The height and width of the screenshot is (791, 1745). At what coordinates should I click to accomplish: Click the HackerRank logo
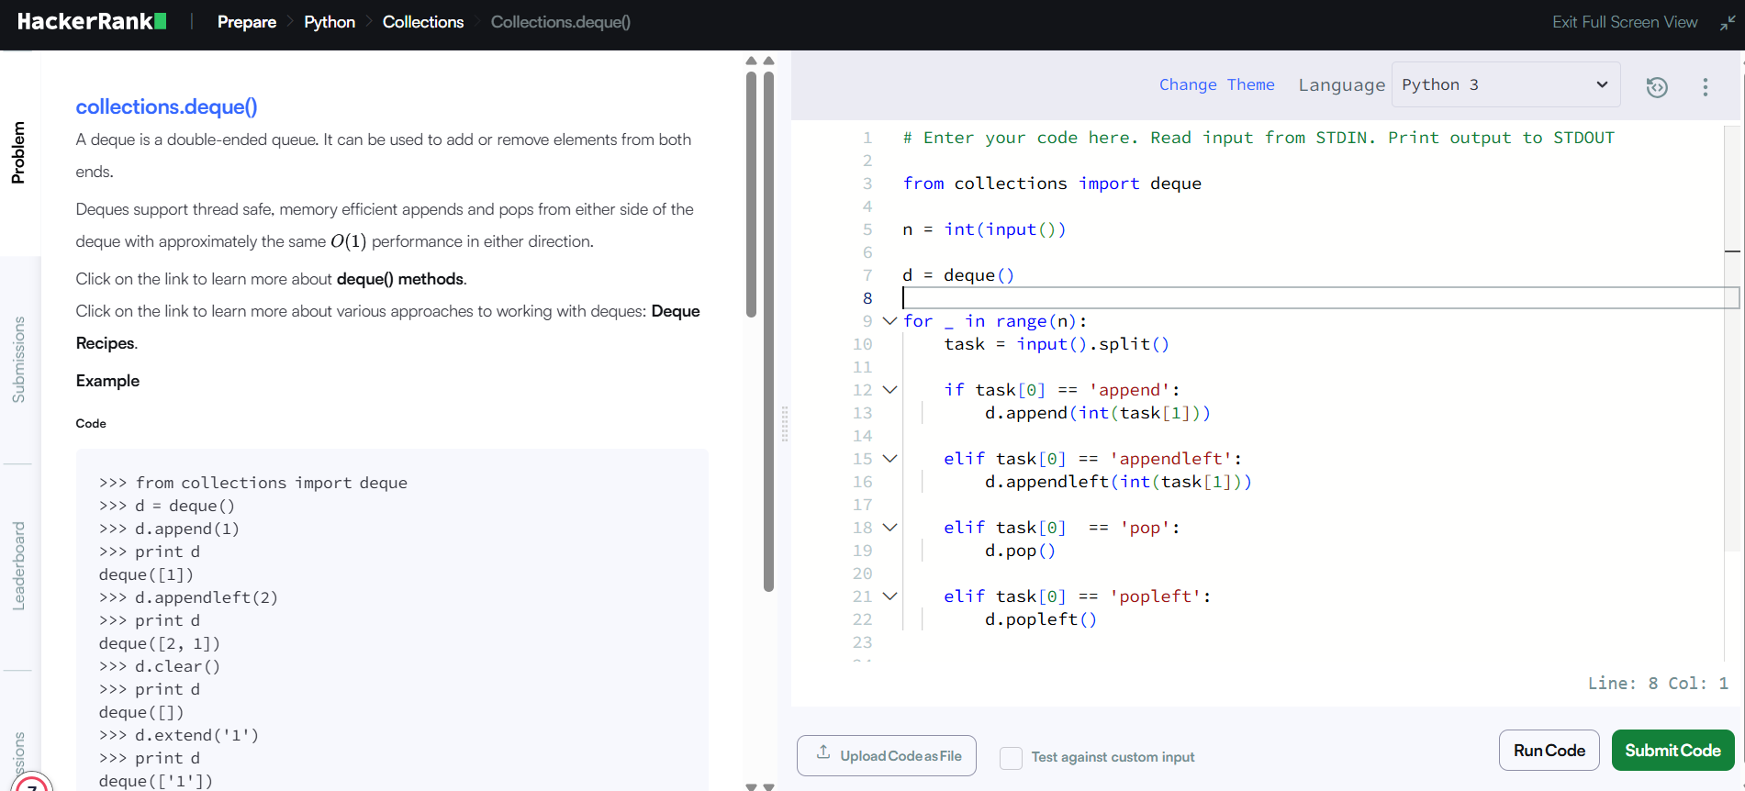point(92,22)
